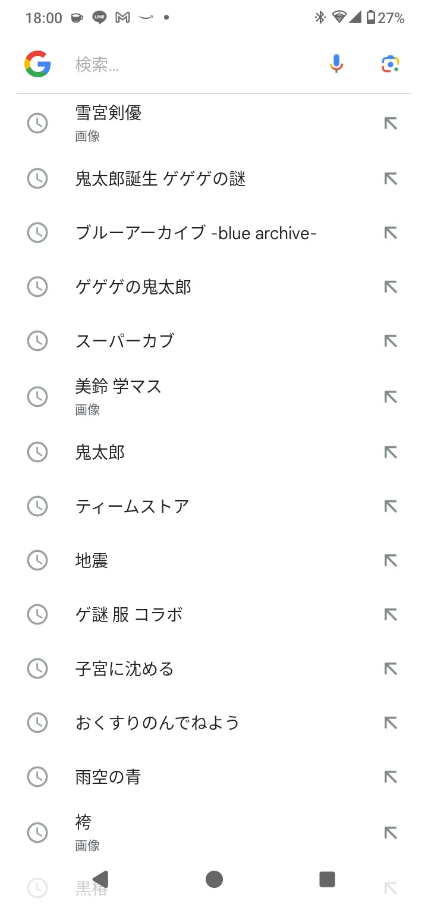Tap the history clock icon next to ティームストア
Image resolution: width=428 pixels, height=904 pixels.
[x=37, y=506]
